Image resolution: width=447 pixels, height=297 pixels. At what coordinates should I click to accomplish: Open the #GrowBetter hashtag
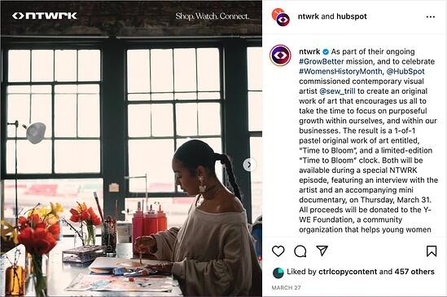(322, 61)
